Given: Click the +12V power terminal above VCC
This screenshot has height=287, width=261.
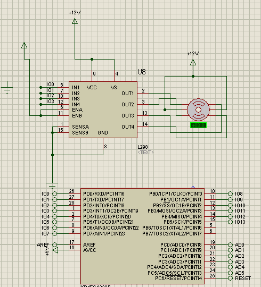Looking at the screenshot, I should pos(75,21).
